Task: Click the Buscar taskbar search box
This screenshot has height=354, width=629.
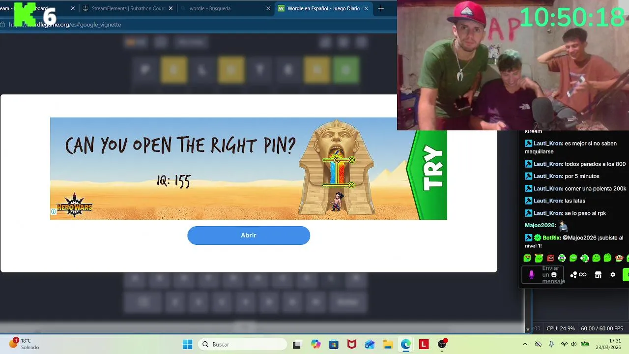Action: point(242,345)
